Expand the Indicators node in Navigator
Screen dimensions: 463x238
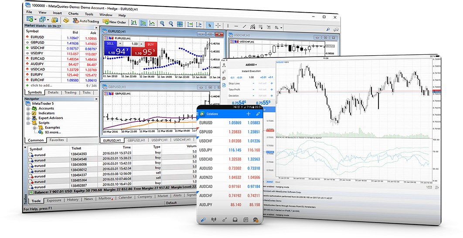pyautogui.click(x=28, y=114)
